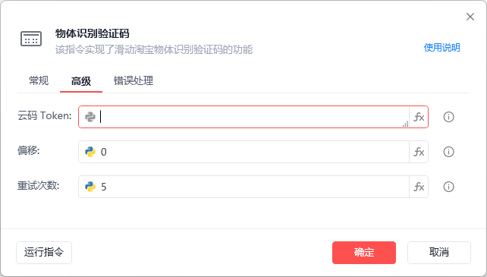
Task: Confirm with the 确定 button
Action: (364, 253)
